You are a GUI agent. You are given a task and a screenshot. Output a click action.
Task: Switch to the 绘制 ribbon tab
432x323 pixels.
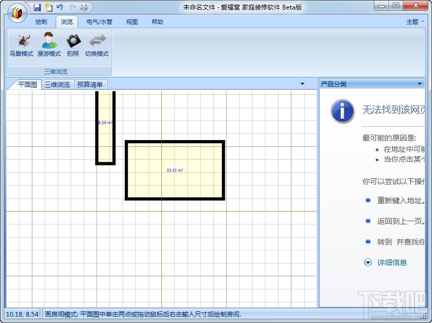[x=41, y=22]
